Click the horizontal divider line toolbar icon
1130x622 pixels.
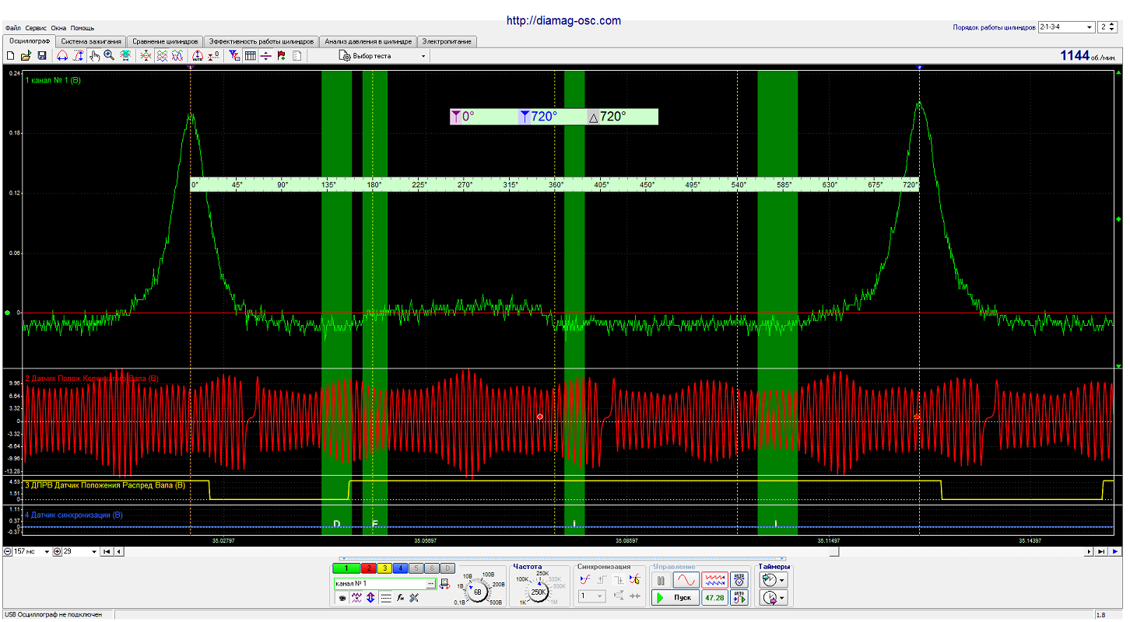[x=266, y=55]
